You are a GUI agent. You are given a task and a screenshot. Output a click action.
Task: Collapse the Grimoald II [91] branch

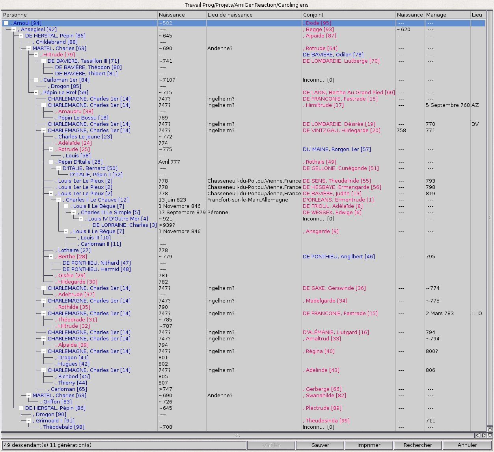point(28,421)
